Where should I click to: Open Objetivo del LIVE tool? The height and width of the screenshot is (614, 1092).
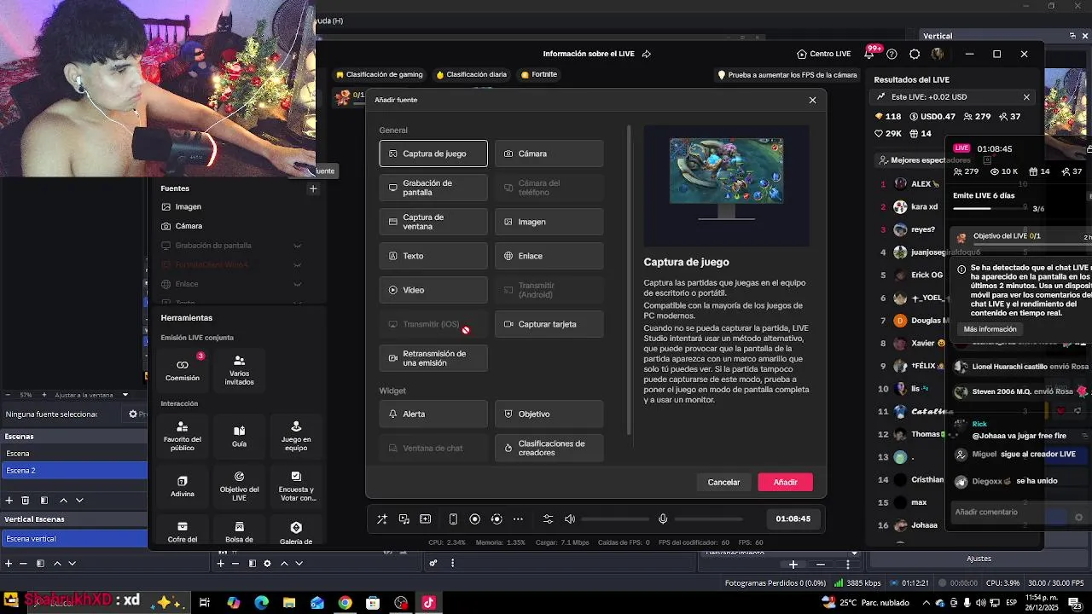(239, 485)
